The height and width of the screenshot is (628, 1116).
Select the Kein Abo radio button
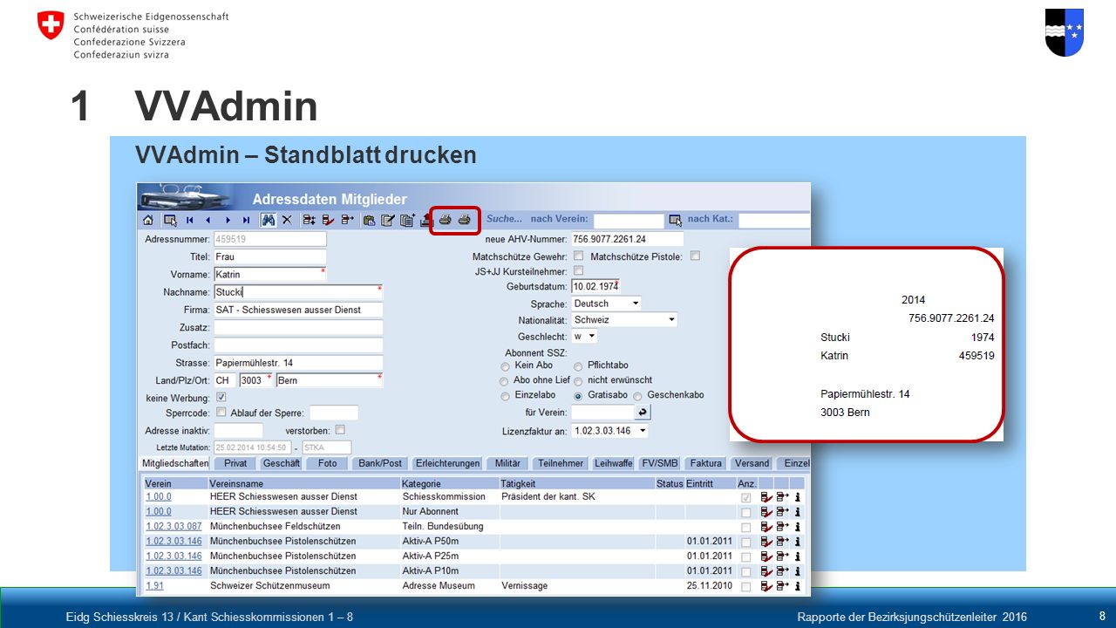[506, 366]
